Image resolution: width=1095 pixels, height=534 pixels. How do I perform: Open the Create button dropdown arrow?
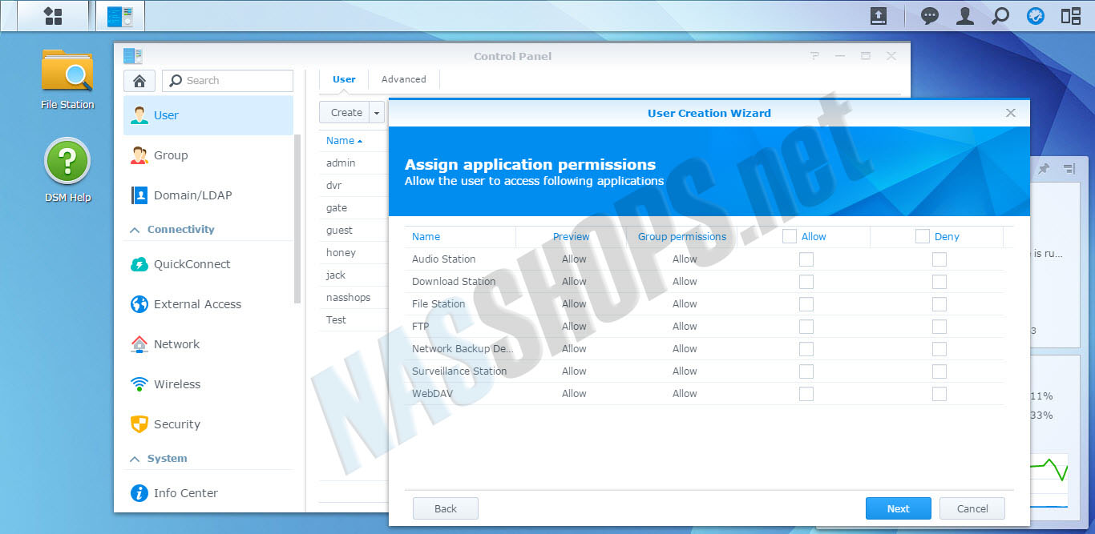click(x=377, y=113)
